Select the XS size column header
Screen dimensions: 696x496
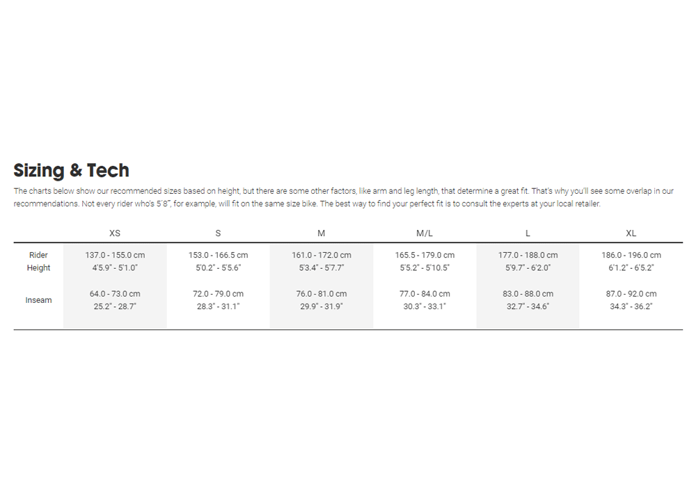tap(115, 233)
